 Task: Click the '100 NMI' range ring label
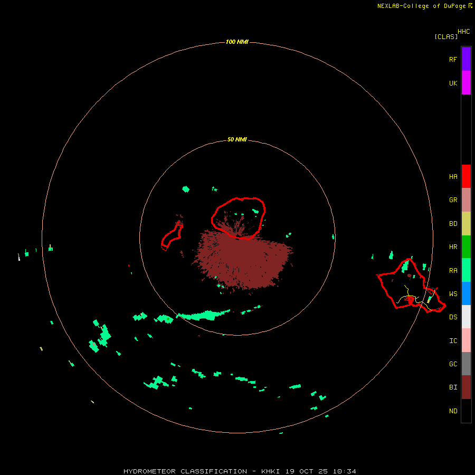click(x=237, y=42)
